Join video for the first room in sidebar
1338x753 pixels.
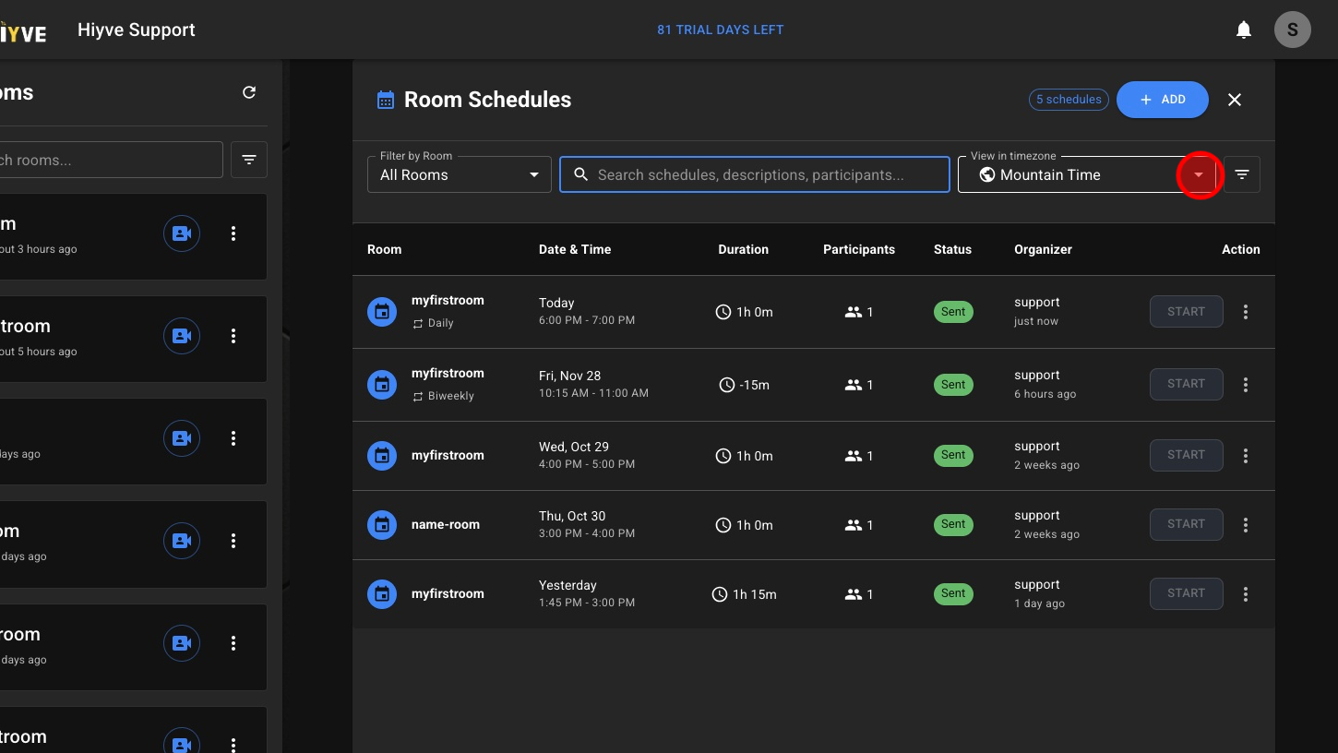click(182, 233)
